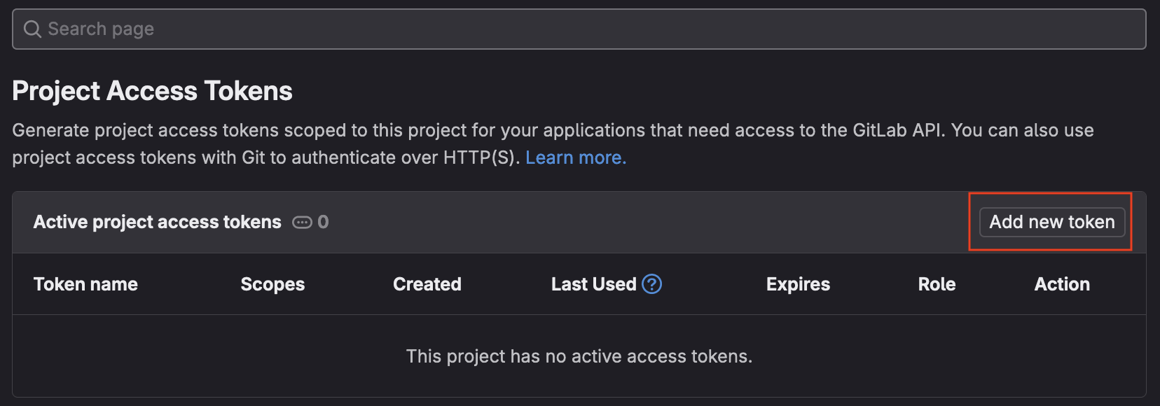
Task: Click the Last Used column header text
Action: 593,284
